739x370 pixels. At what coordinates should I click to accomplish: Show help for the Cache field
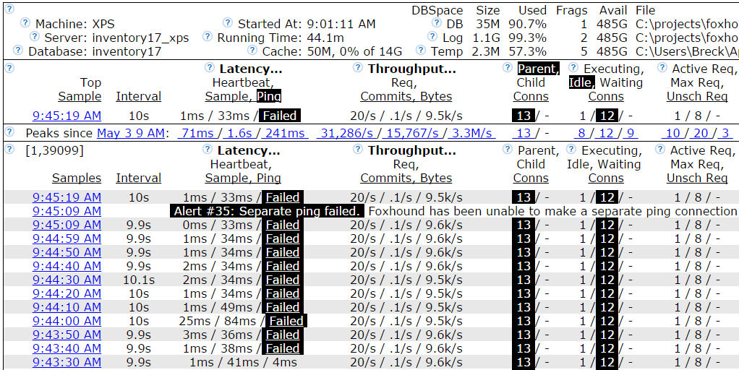(252, 51)
